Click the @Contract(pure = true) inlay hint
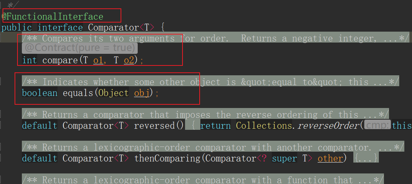Viewport: 412px width, 184px height. [x=80, y=48]
